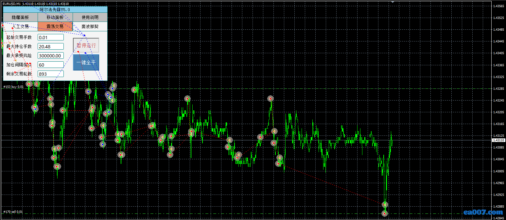Click the 起始交易手数 field showing 0.01
The height and width of the screenshot is (220, 506).
pyautogui.click(x=51, y=38)
